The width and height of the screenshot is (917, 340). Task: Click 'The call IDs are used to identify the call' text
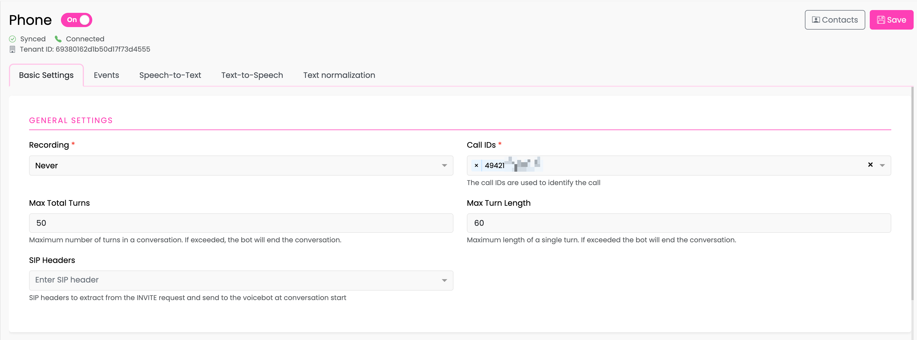click(x=533, y=183)
